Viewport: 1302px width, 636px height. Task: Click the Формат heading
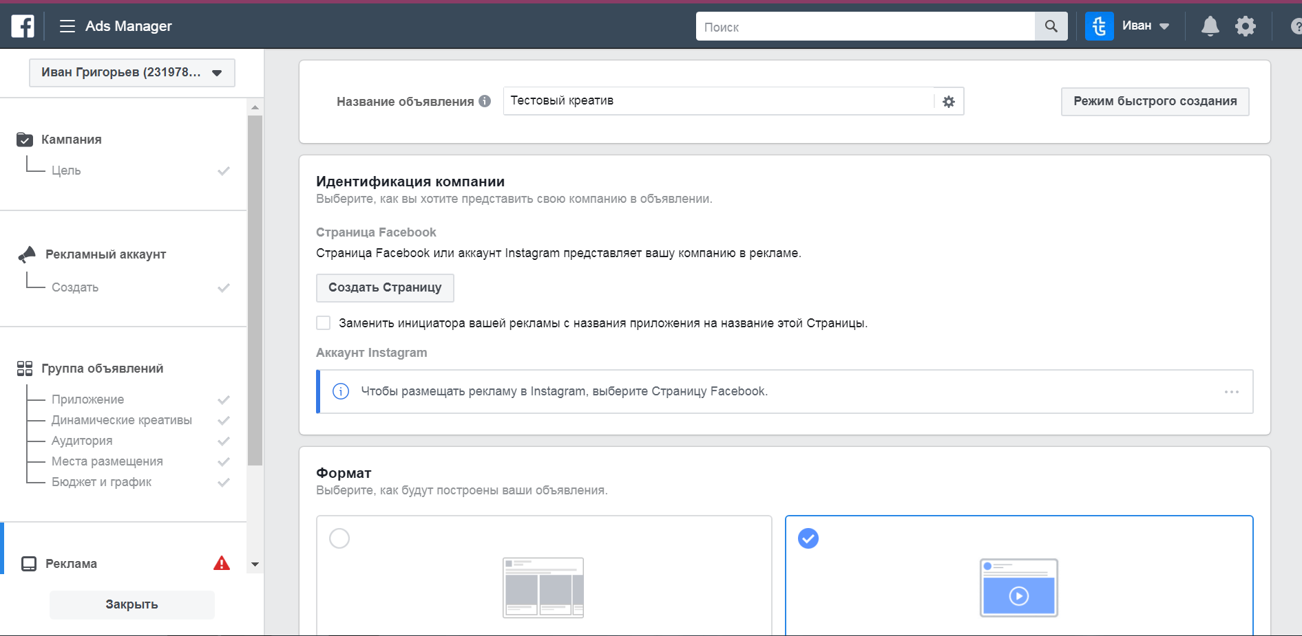pyautogui.click(x=344, y=473)
